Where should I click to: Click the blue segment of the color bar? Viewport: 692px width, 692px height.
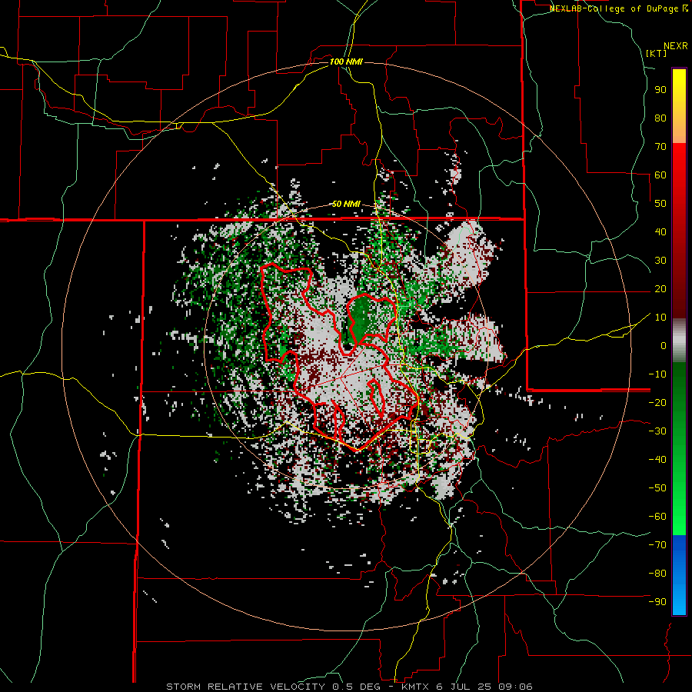coord(679,575)
